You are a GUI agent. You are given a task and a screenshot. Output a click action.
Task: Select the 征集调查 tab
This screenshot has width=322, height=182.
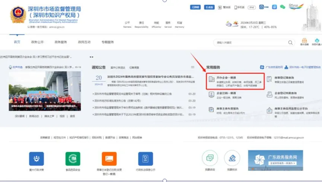tap(134, 67)
